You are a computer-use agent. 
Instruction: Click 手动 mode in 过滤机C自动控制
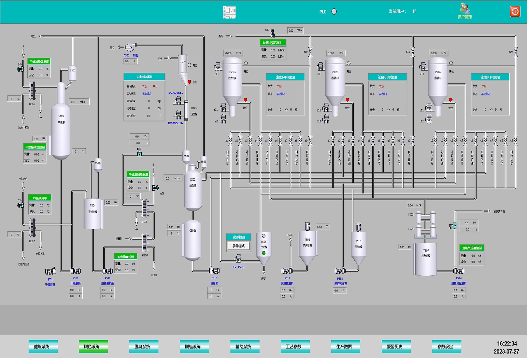(x=484, y=86)
